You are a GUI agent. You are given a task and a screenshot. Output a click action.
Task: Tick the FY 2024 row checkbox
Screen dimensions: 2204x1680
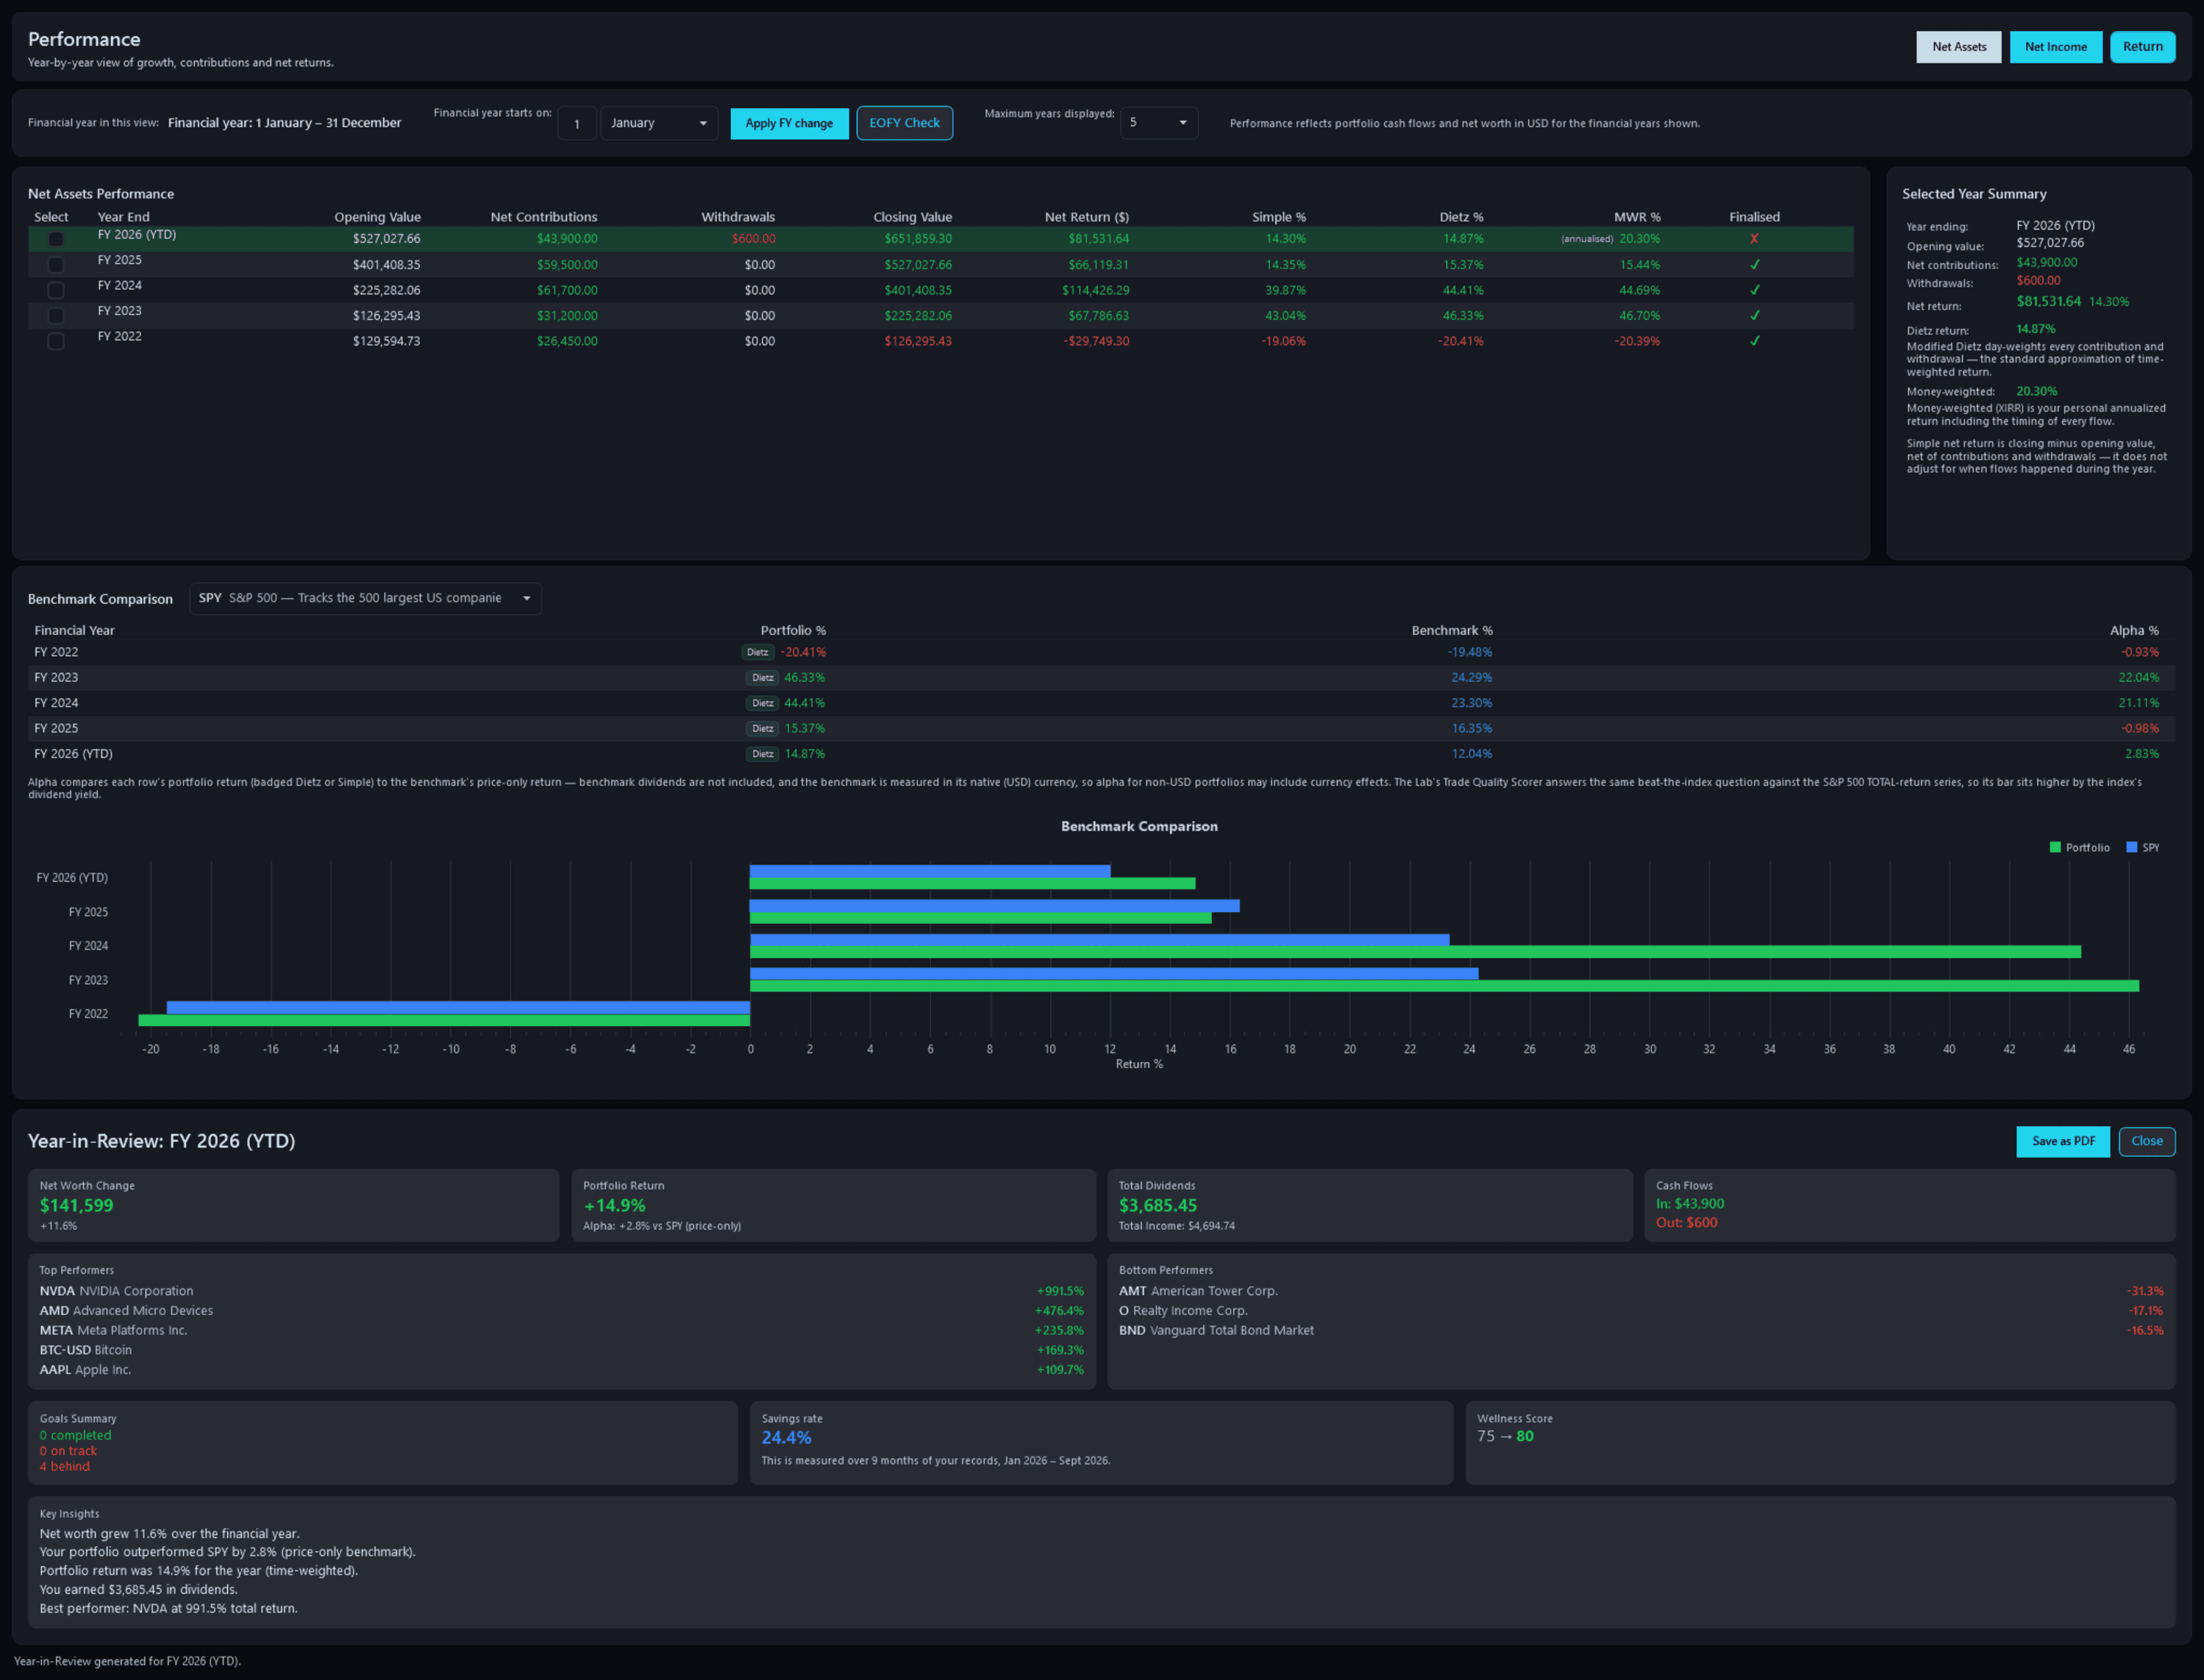[56, 290]
